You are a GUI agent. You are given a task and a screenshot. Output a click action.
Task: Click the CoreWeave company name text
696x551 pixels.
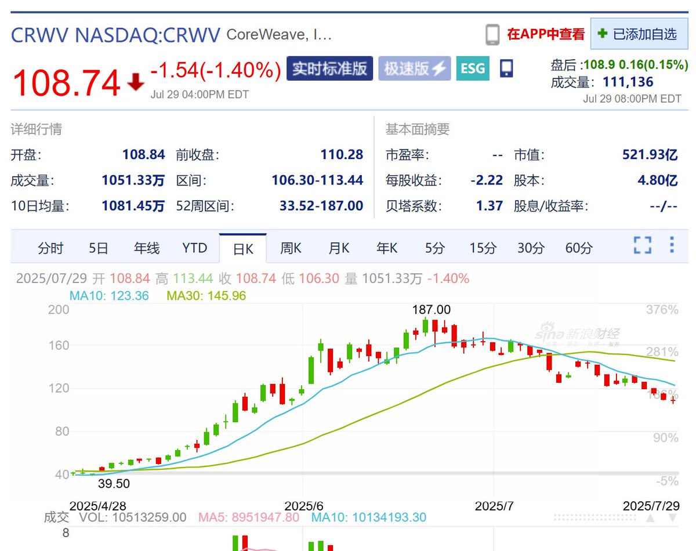click(279, 35)
